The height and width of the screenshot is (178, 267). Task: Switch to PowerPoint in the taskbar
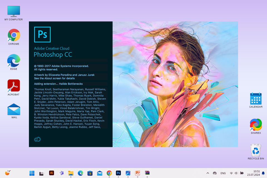137,173
